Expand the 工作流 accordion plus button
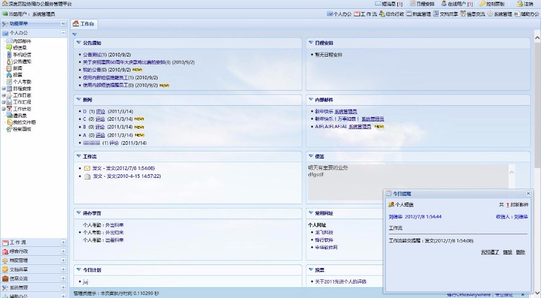Screen dimensions: 541x298 (x=63, y=242)
